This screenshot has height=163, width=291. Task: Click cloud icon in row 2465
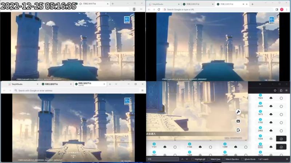(x=271, y=130)
